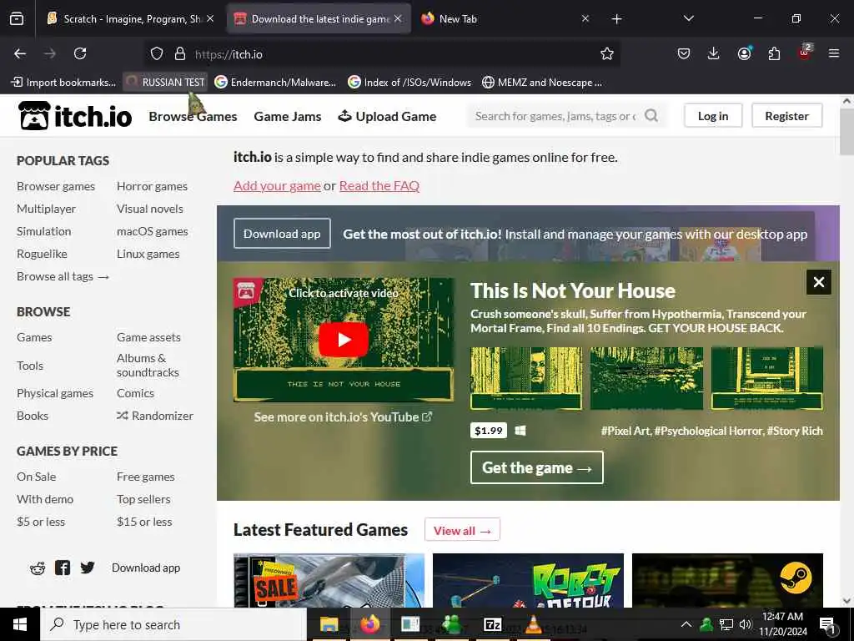This screenshot has height=641, width=854.
Task: Open the Firefox account icon
Action: 744,53
